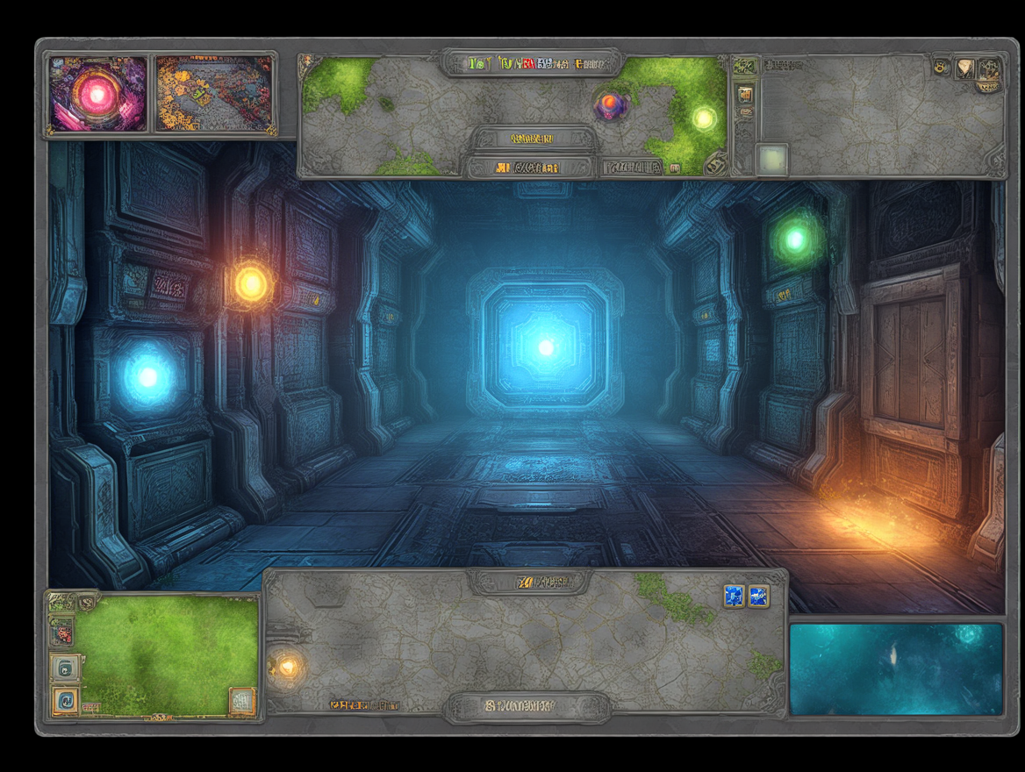Open the orange map thumbnail
Viewport: 1025px width, 772px height.
[x=214, y=94]
